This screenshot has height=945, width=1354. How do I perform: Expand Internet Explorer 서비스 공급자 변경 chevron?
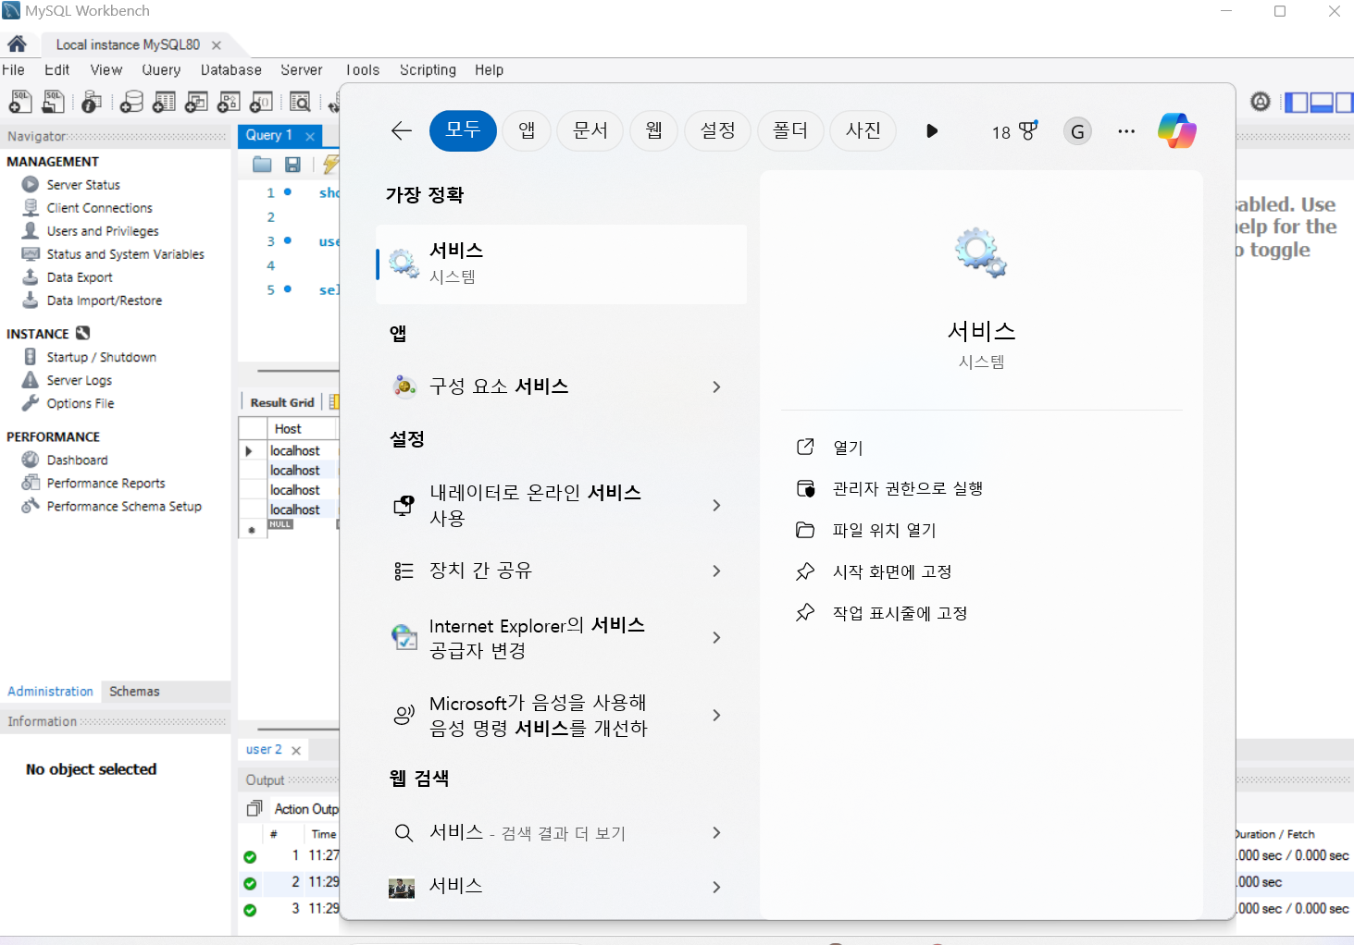tap(716, 637)
